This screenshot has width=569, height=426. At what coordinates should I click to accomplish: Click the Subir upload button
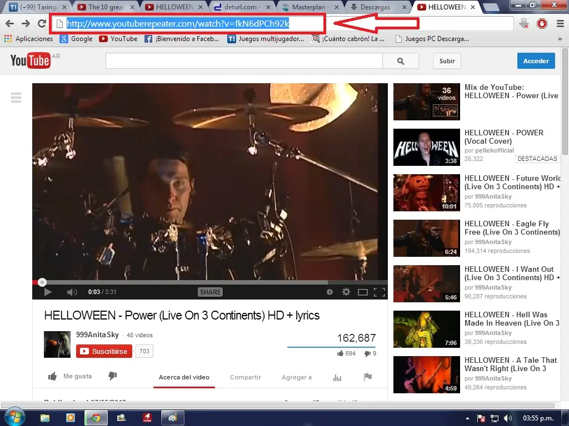coord(447,61)
